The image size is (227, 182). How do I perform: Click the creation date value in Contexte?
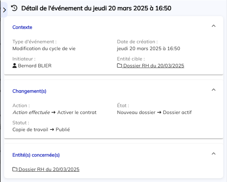[x=148, y=48]
